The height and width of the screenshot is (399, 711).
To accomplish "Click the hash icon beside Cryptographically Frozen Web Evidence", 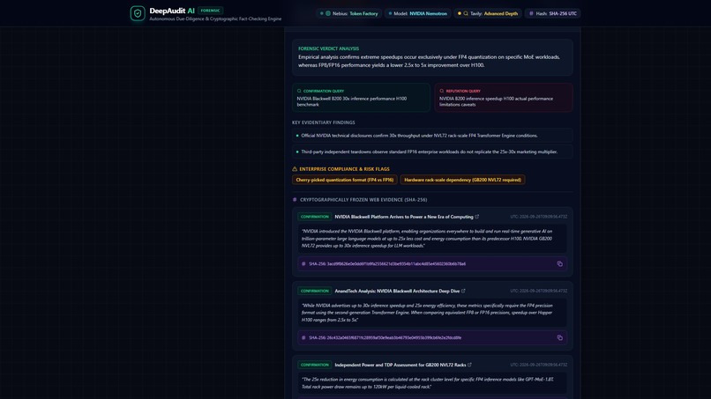I will pyautogui.click(x=295, y=200).
